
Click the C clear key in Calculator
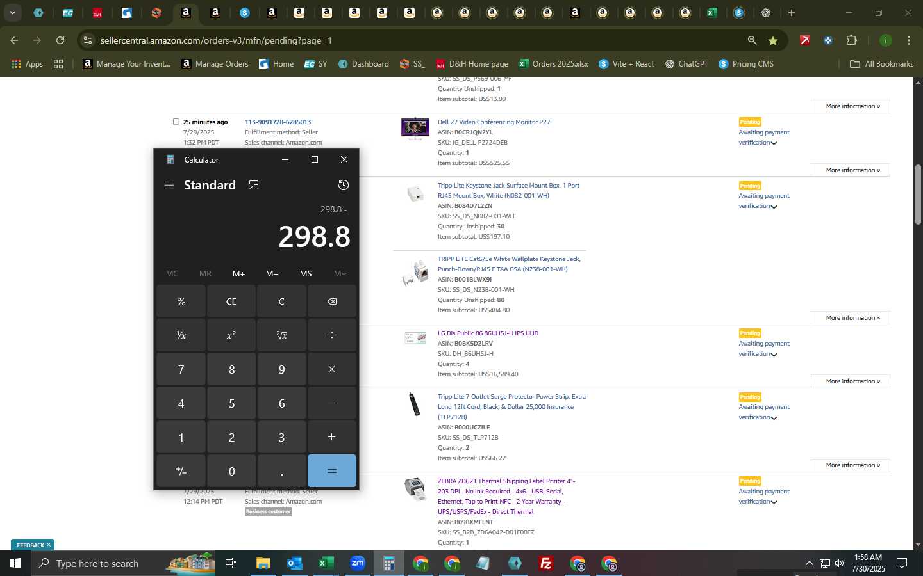click(281, 301)
